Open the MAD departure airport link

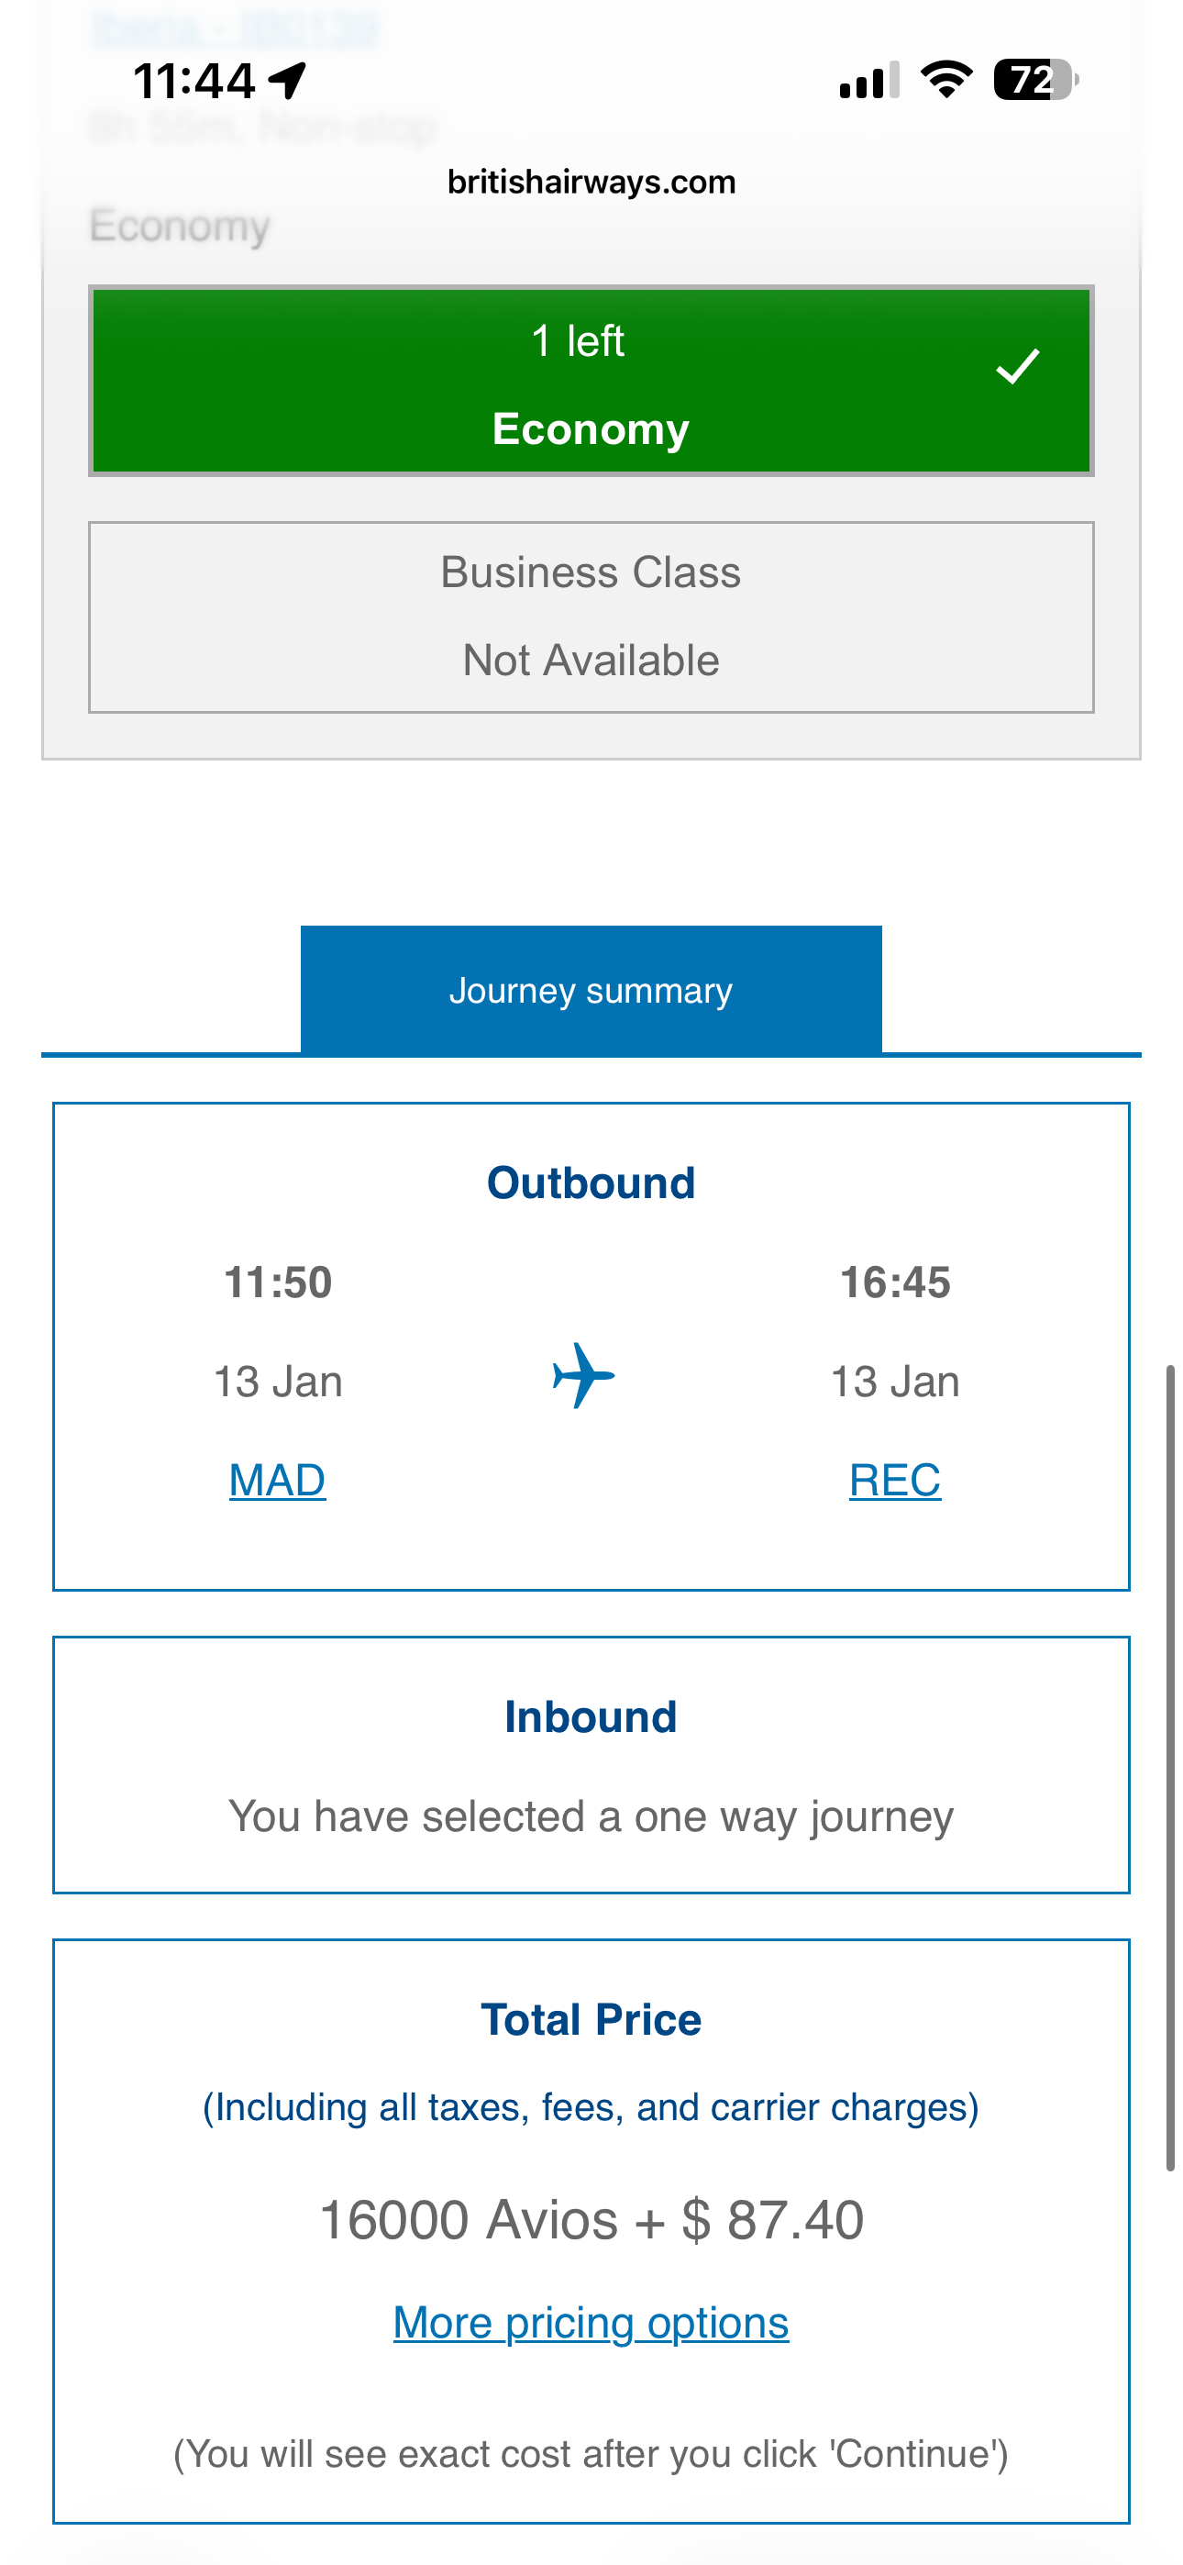point(277,1480)
